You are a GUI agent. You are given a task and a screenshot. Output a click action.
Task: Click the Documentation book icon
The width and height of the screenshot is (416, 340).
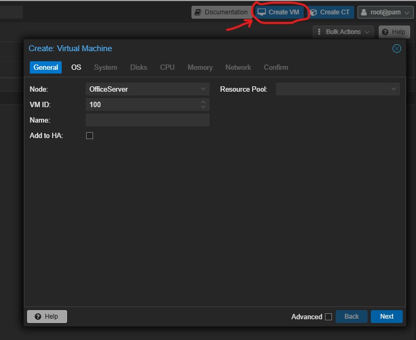(198, 12)
